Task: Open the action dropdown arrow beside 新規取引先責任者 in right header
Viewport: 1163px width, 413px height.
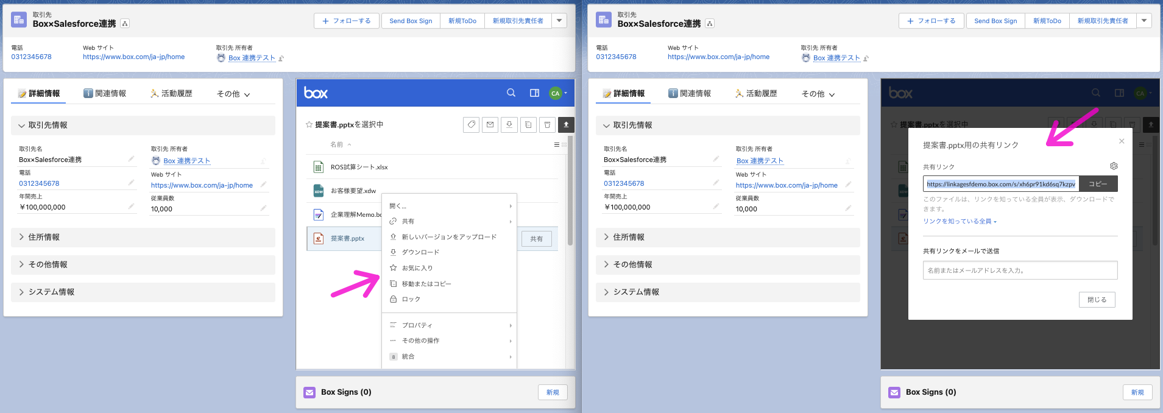Action: pyautogui.click(x=1144, y=21)
